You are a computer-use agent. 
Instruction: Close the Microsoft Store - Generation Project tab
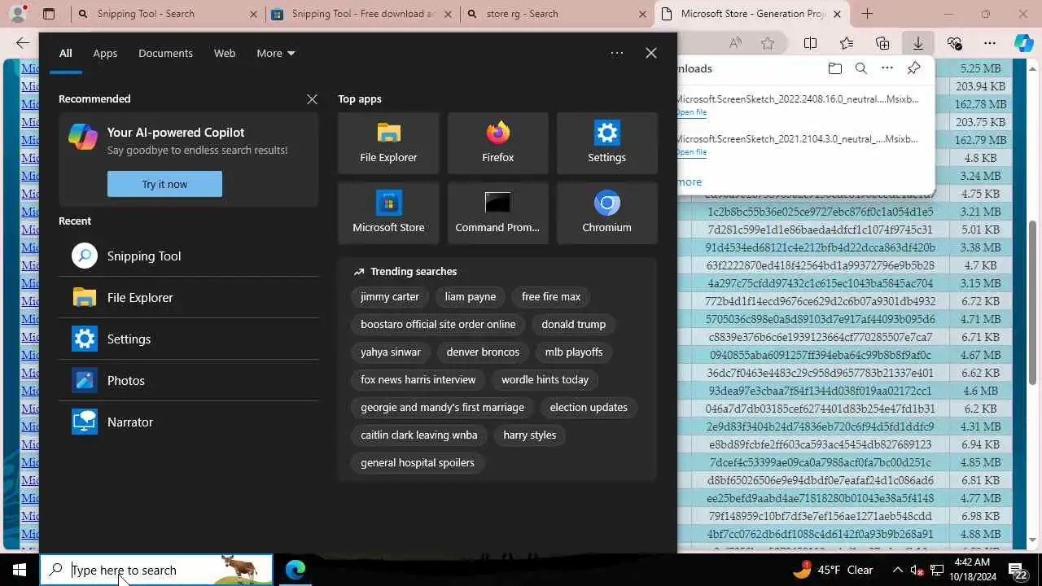(x=837, y=14)
